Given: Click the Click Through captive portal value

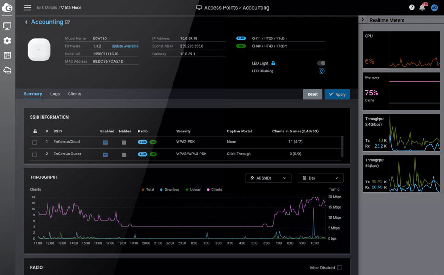Looking at the screenshot, I should pos(238,154).
